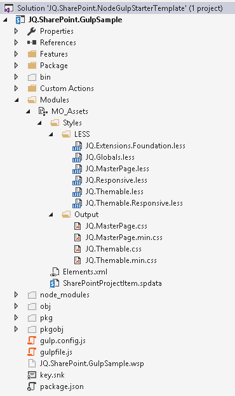Select JQ.Themable.Responsive.less file
This screenshot has width=235, height=396.
(x=134, y=203)
